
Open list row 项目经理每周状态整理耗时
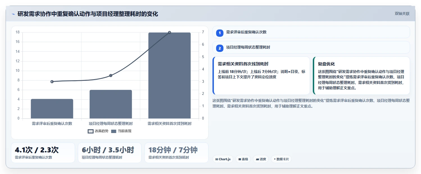311,47
